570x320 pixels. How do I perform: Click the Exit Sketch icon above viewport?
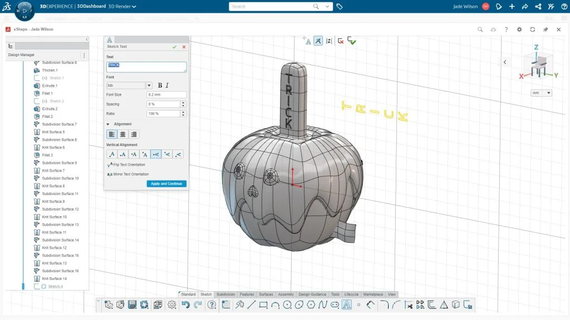pyautogui.click(x=352, y=41)
